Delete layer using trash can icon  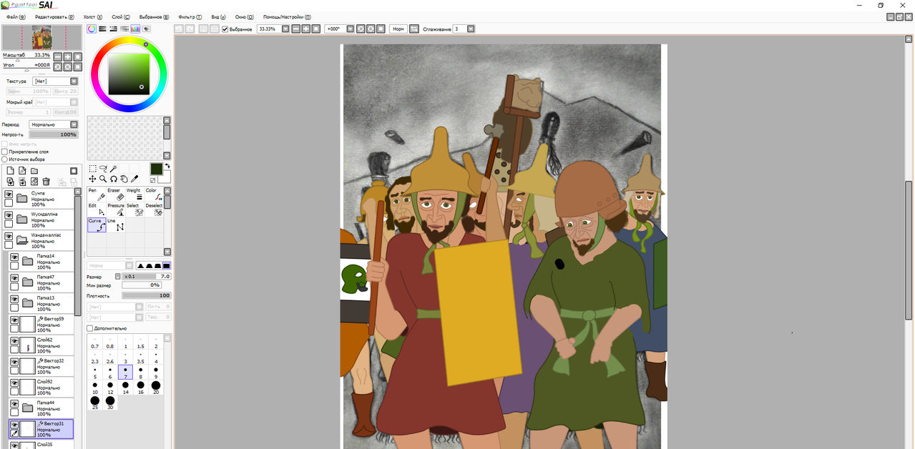click(x=46, y=182)
